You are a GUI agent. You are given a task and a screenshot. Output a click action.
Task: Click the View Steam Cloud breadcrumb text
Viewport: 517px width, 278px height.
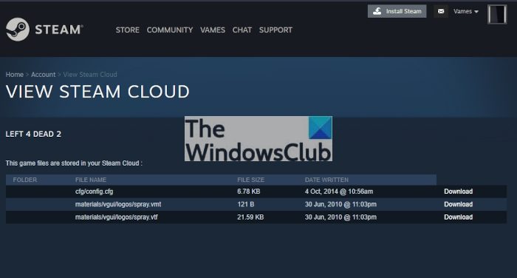pyautogui.click(x=90, y=75)
